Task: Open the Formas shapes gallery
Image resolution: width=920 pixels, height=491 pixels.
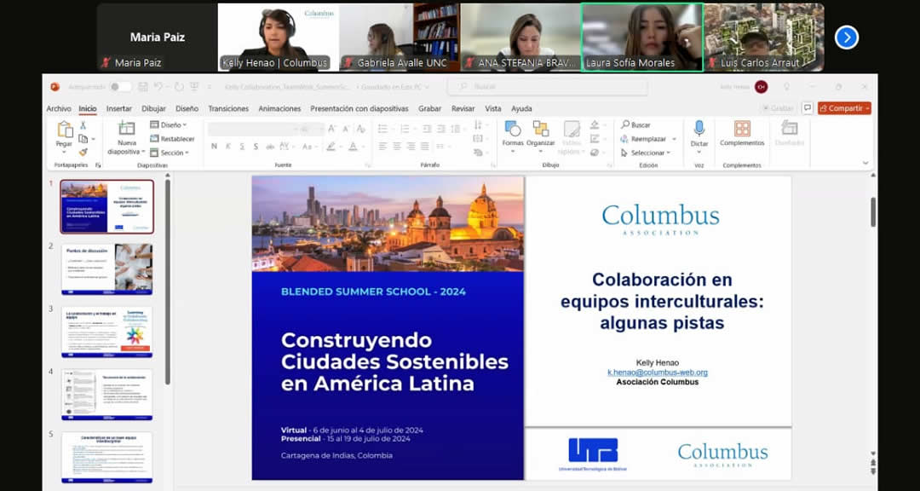Action: pyautogui.click(x=513, y=135)
